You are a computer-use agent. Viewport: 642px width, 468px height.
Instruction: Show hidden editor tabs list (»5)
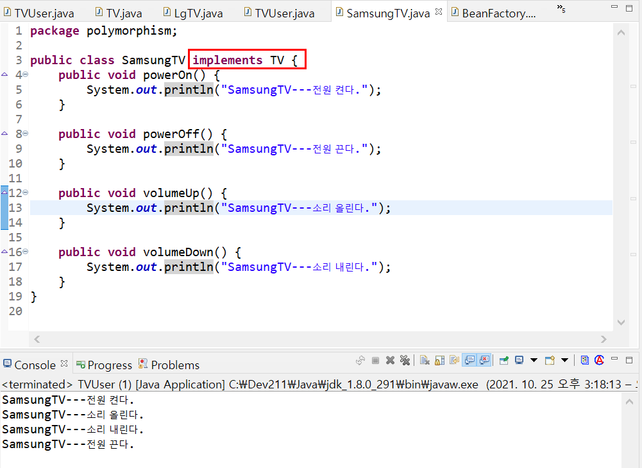click(x=561, y=8)
